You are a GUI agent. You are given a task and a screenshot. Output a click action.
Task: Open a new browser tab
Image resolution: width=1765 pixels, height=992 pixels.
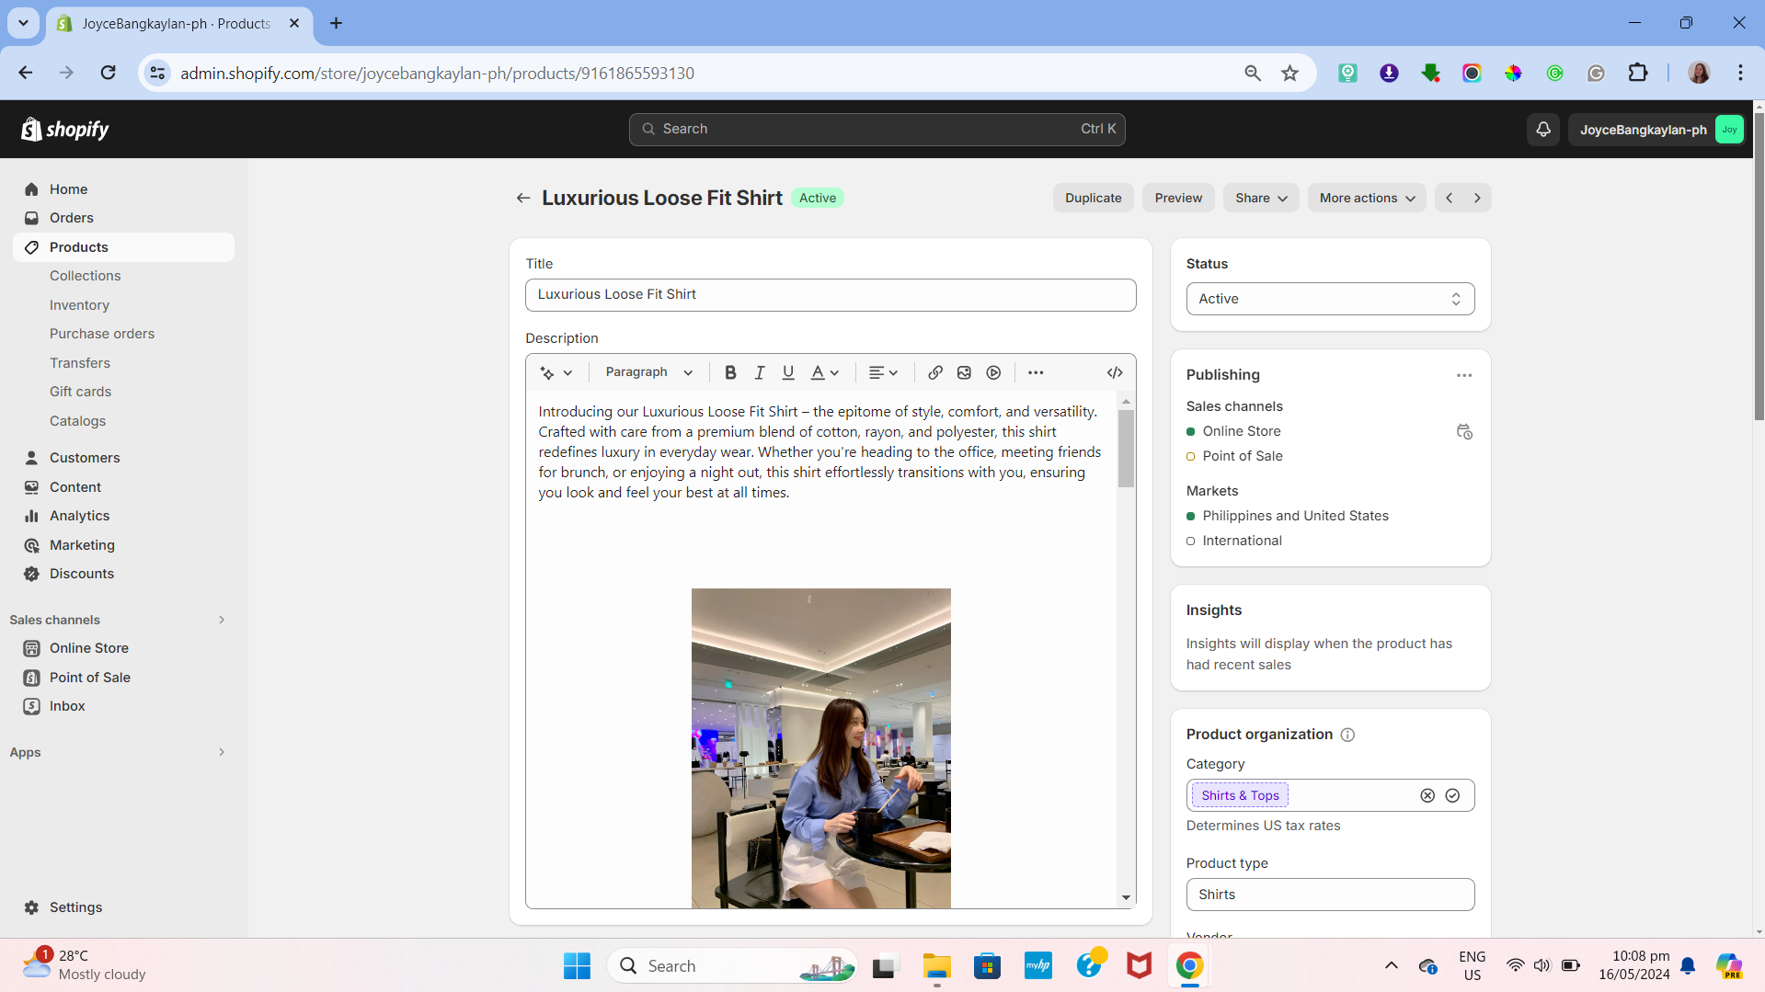coord(336,23)
